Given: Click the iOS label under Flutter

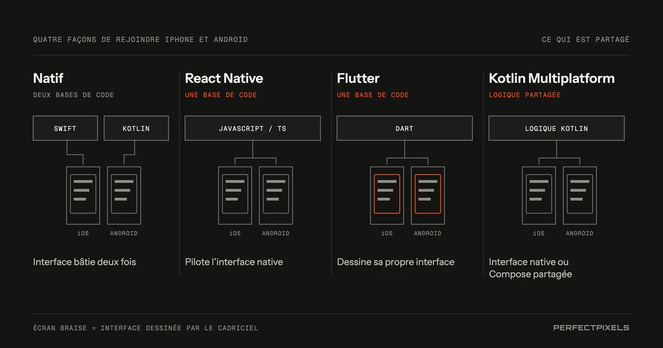Looking at the screenshot, I should 387,234.
